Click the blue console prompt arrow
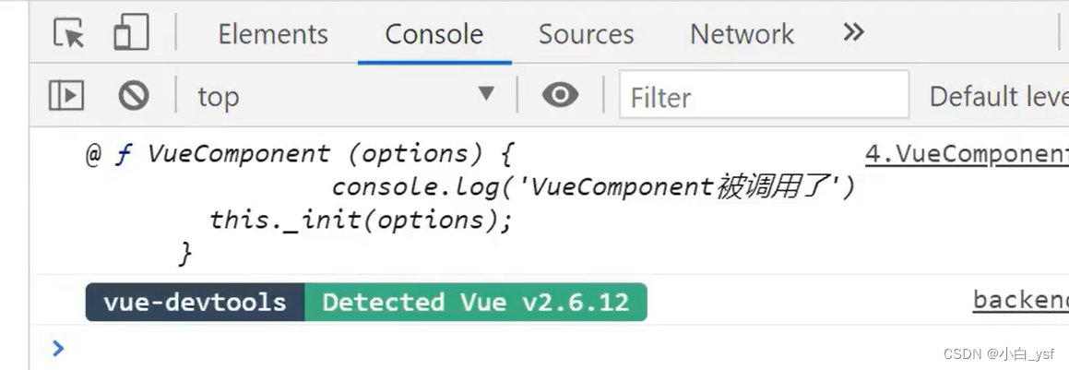 pos(59,348)
